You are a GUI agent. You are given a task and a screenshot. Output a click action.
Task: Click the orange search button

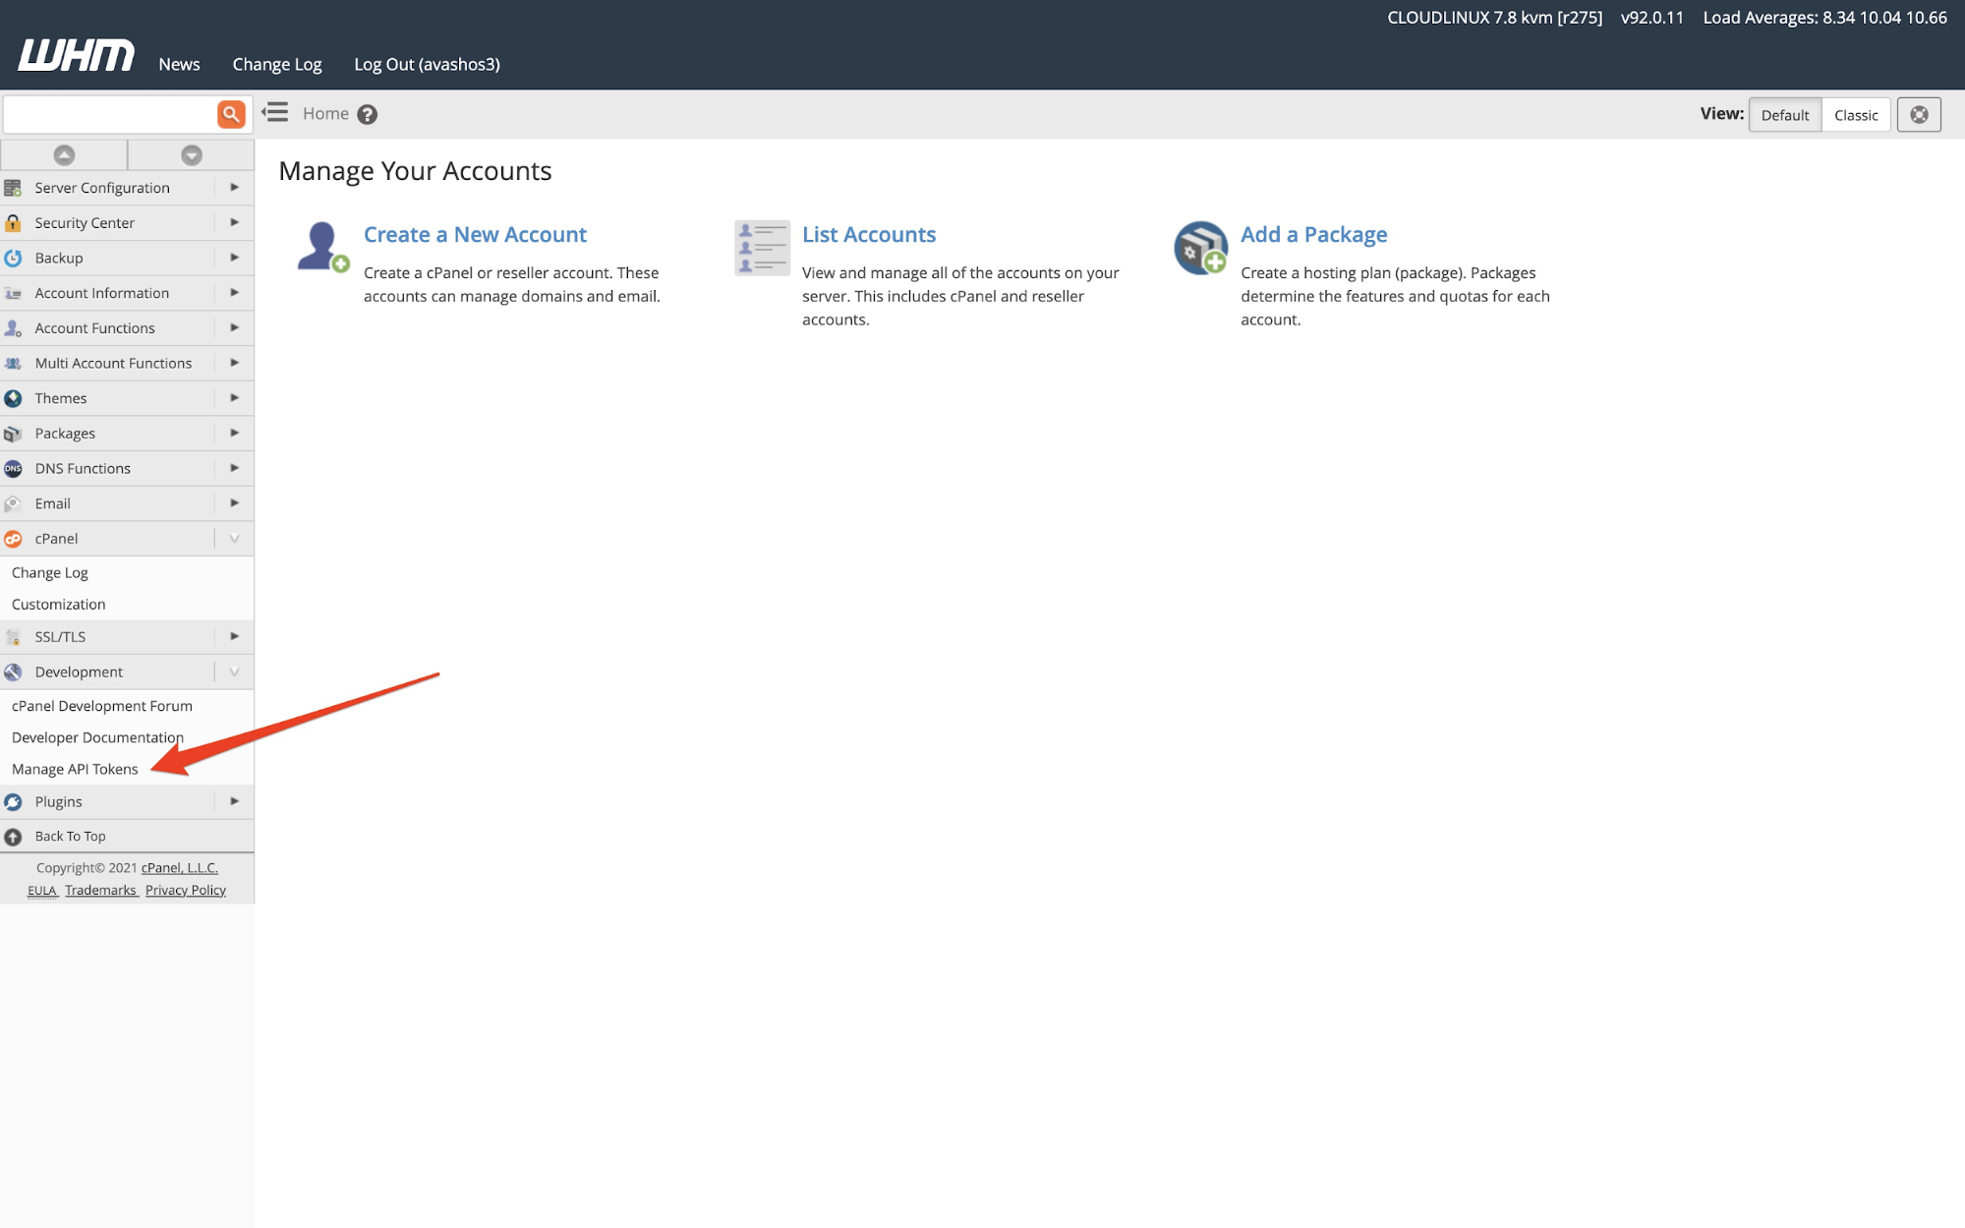click(231, 114)
